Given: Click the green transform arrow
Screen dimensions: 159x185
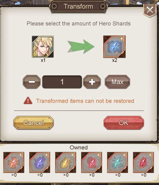Looking at the screenshot, I should point(81,47).
